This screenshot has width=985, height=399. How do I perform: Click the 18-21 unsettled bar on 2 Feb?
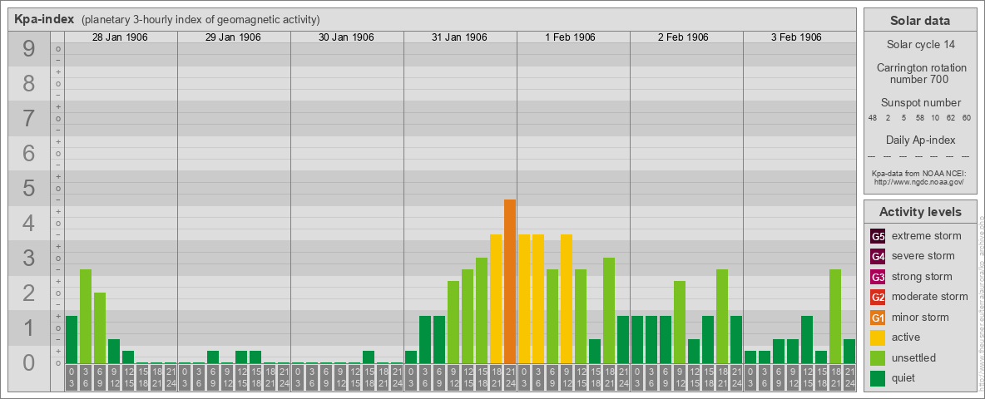[x=722, y=316]
